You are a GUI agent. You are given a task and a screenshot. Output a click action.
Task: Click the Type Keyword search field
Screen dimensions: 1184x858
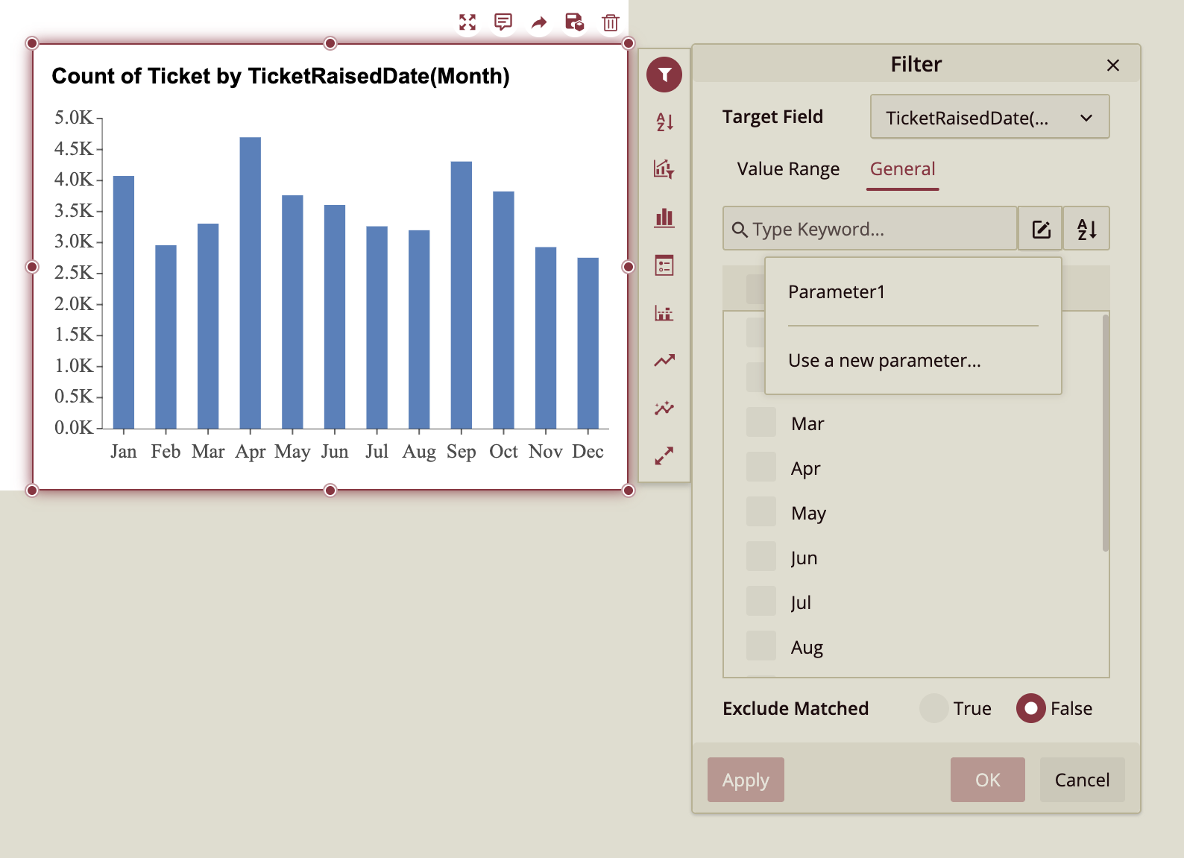pos(870,229)
